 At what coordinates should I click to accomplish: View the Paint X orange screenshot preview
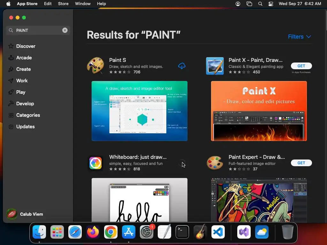coord(259,111)
